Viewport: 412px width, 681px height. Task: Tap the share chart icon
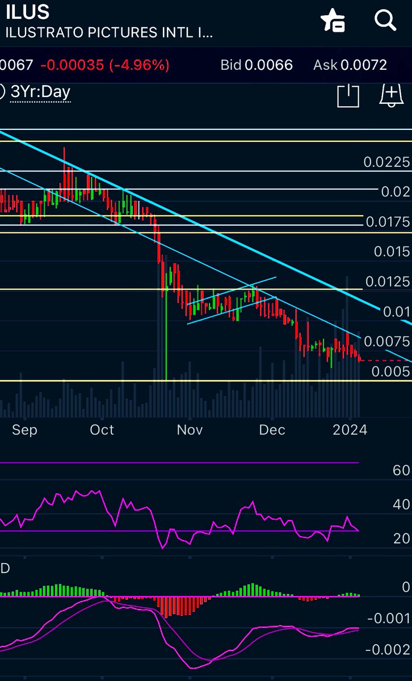[348, 95]
